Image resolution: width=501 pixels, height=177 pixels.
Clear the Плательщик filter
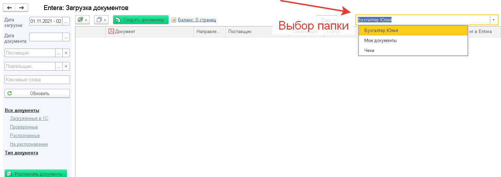pyautogui.click(x=66, y=66)
